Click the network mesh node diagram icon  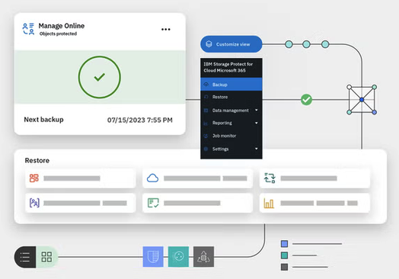click(362, 100)
